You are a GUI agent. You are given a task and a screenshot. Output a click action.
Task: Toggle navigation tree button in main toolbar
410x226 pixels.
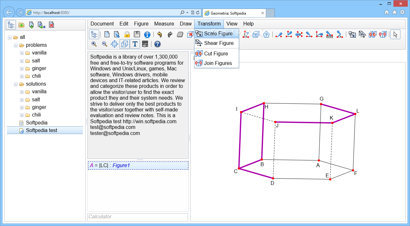(94, 34)
